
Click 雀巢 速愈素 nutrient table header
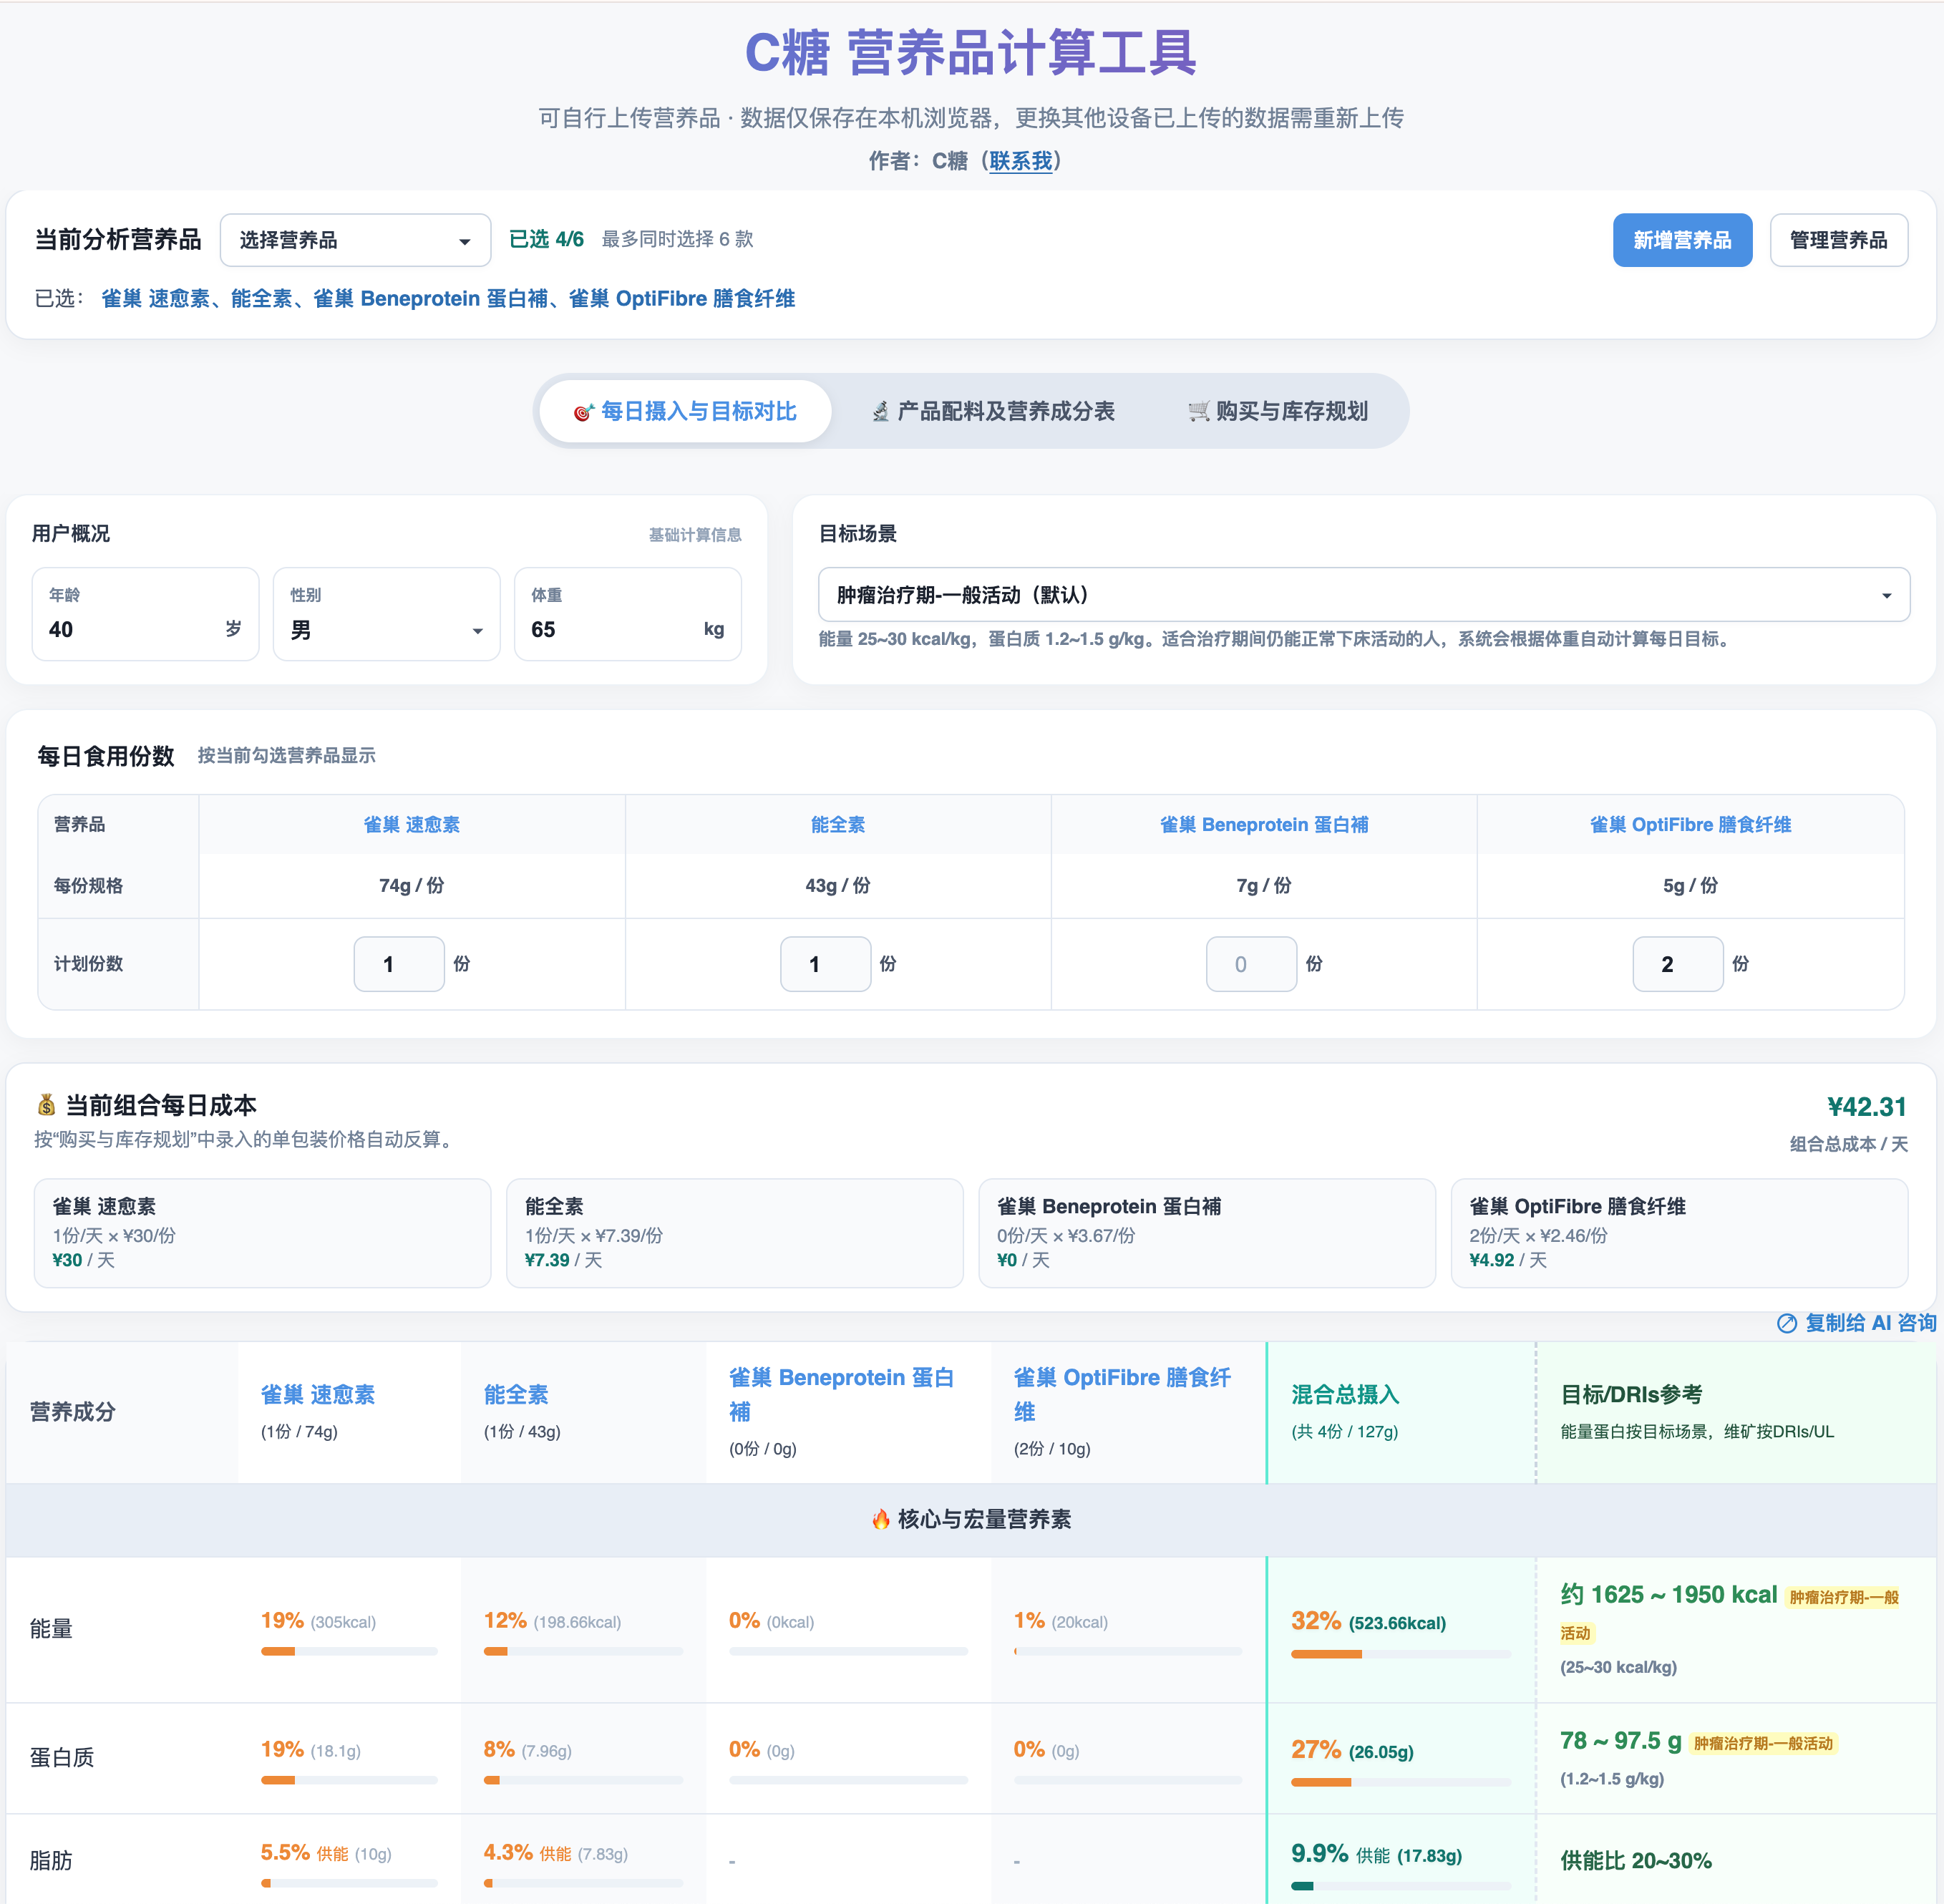[x=318, y=1395]
